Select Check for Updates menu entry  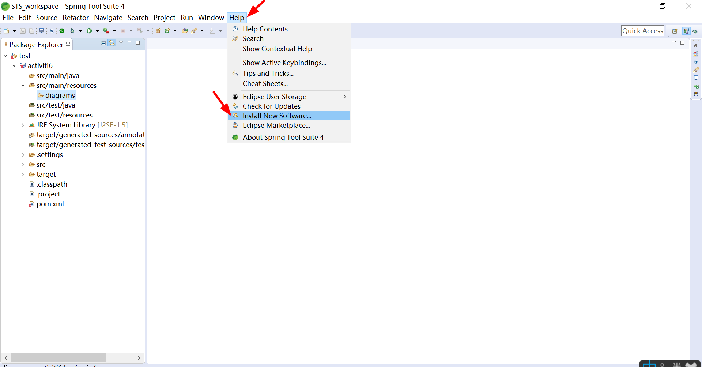point(289,106)
